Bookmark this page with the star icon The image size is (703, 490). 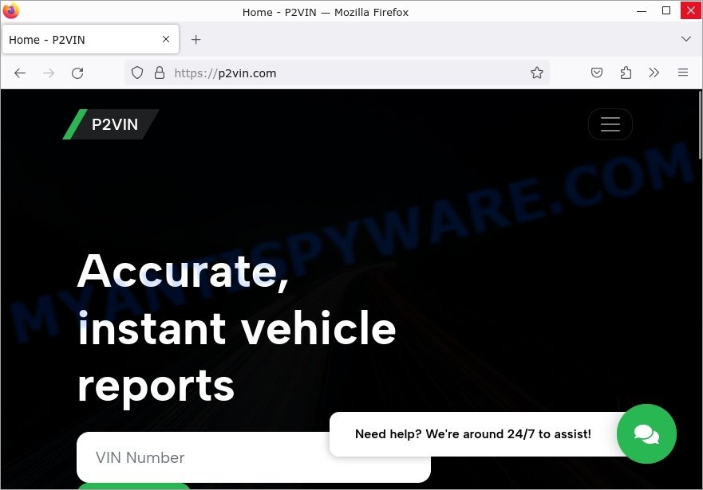click(x=537, y=73)
